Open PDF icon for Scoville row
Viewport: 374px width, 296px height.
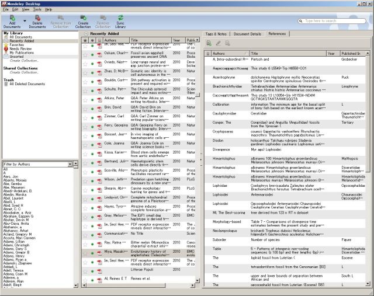coord(99,172)
